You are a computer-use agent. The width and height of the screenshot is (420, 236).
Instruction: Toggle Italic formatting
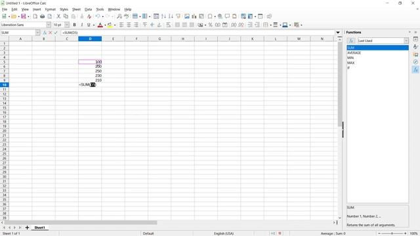(81, 25)
